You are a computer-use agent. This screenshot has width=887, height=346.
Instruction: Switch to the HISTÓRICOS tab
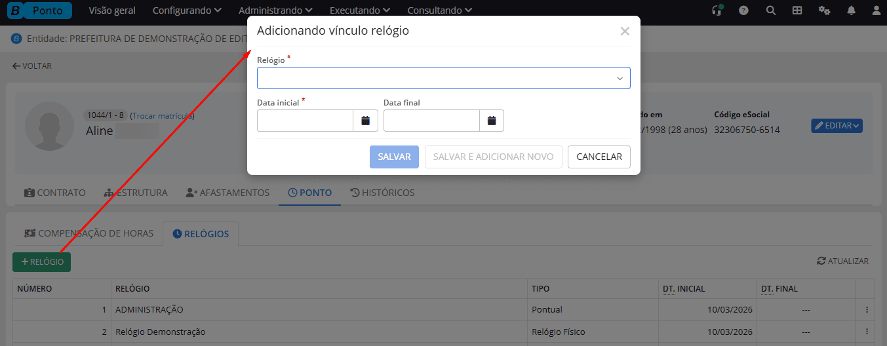click(x=382, y=193)
